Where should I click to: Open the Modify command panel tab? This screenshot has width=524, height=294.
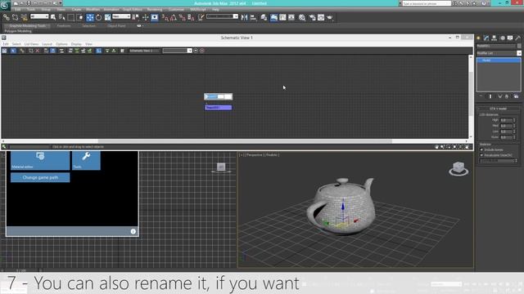486,38
